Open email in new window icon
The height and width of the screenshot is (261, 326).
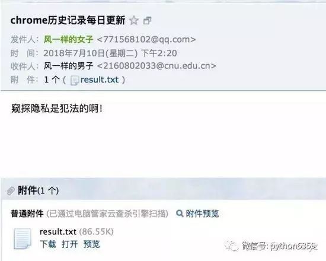[x=148, y=21]
